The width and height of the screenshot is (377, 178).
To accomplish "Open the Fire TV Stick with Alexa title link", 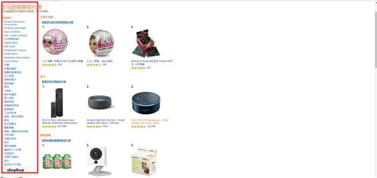I will (x=60, y=122).
